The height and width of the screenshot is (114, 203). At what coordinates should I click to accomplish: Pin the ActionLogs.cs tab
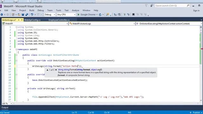point(19,20)
